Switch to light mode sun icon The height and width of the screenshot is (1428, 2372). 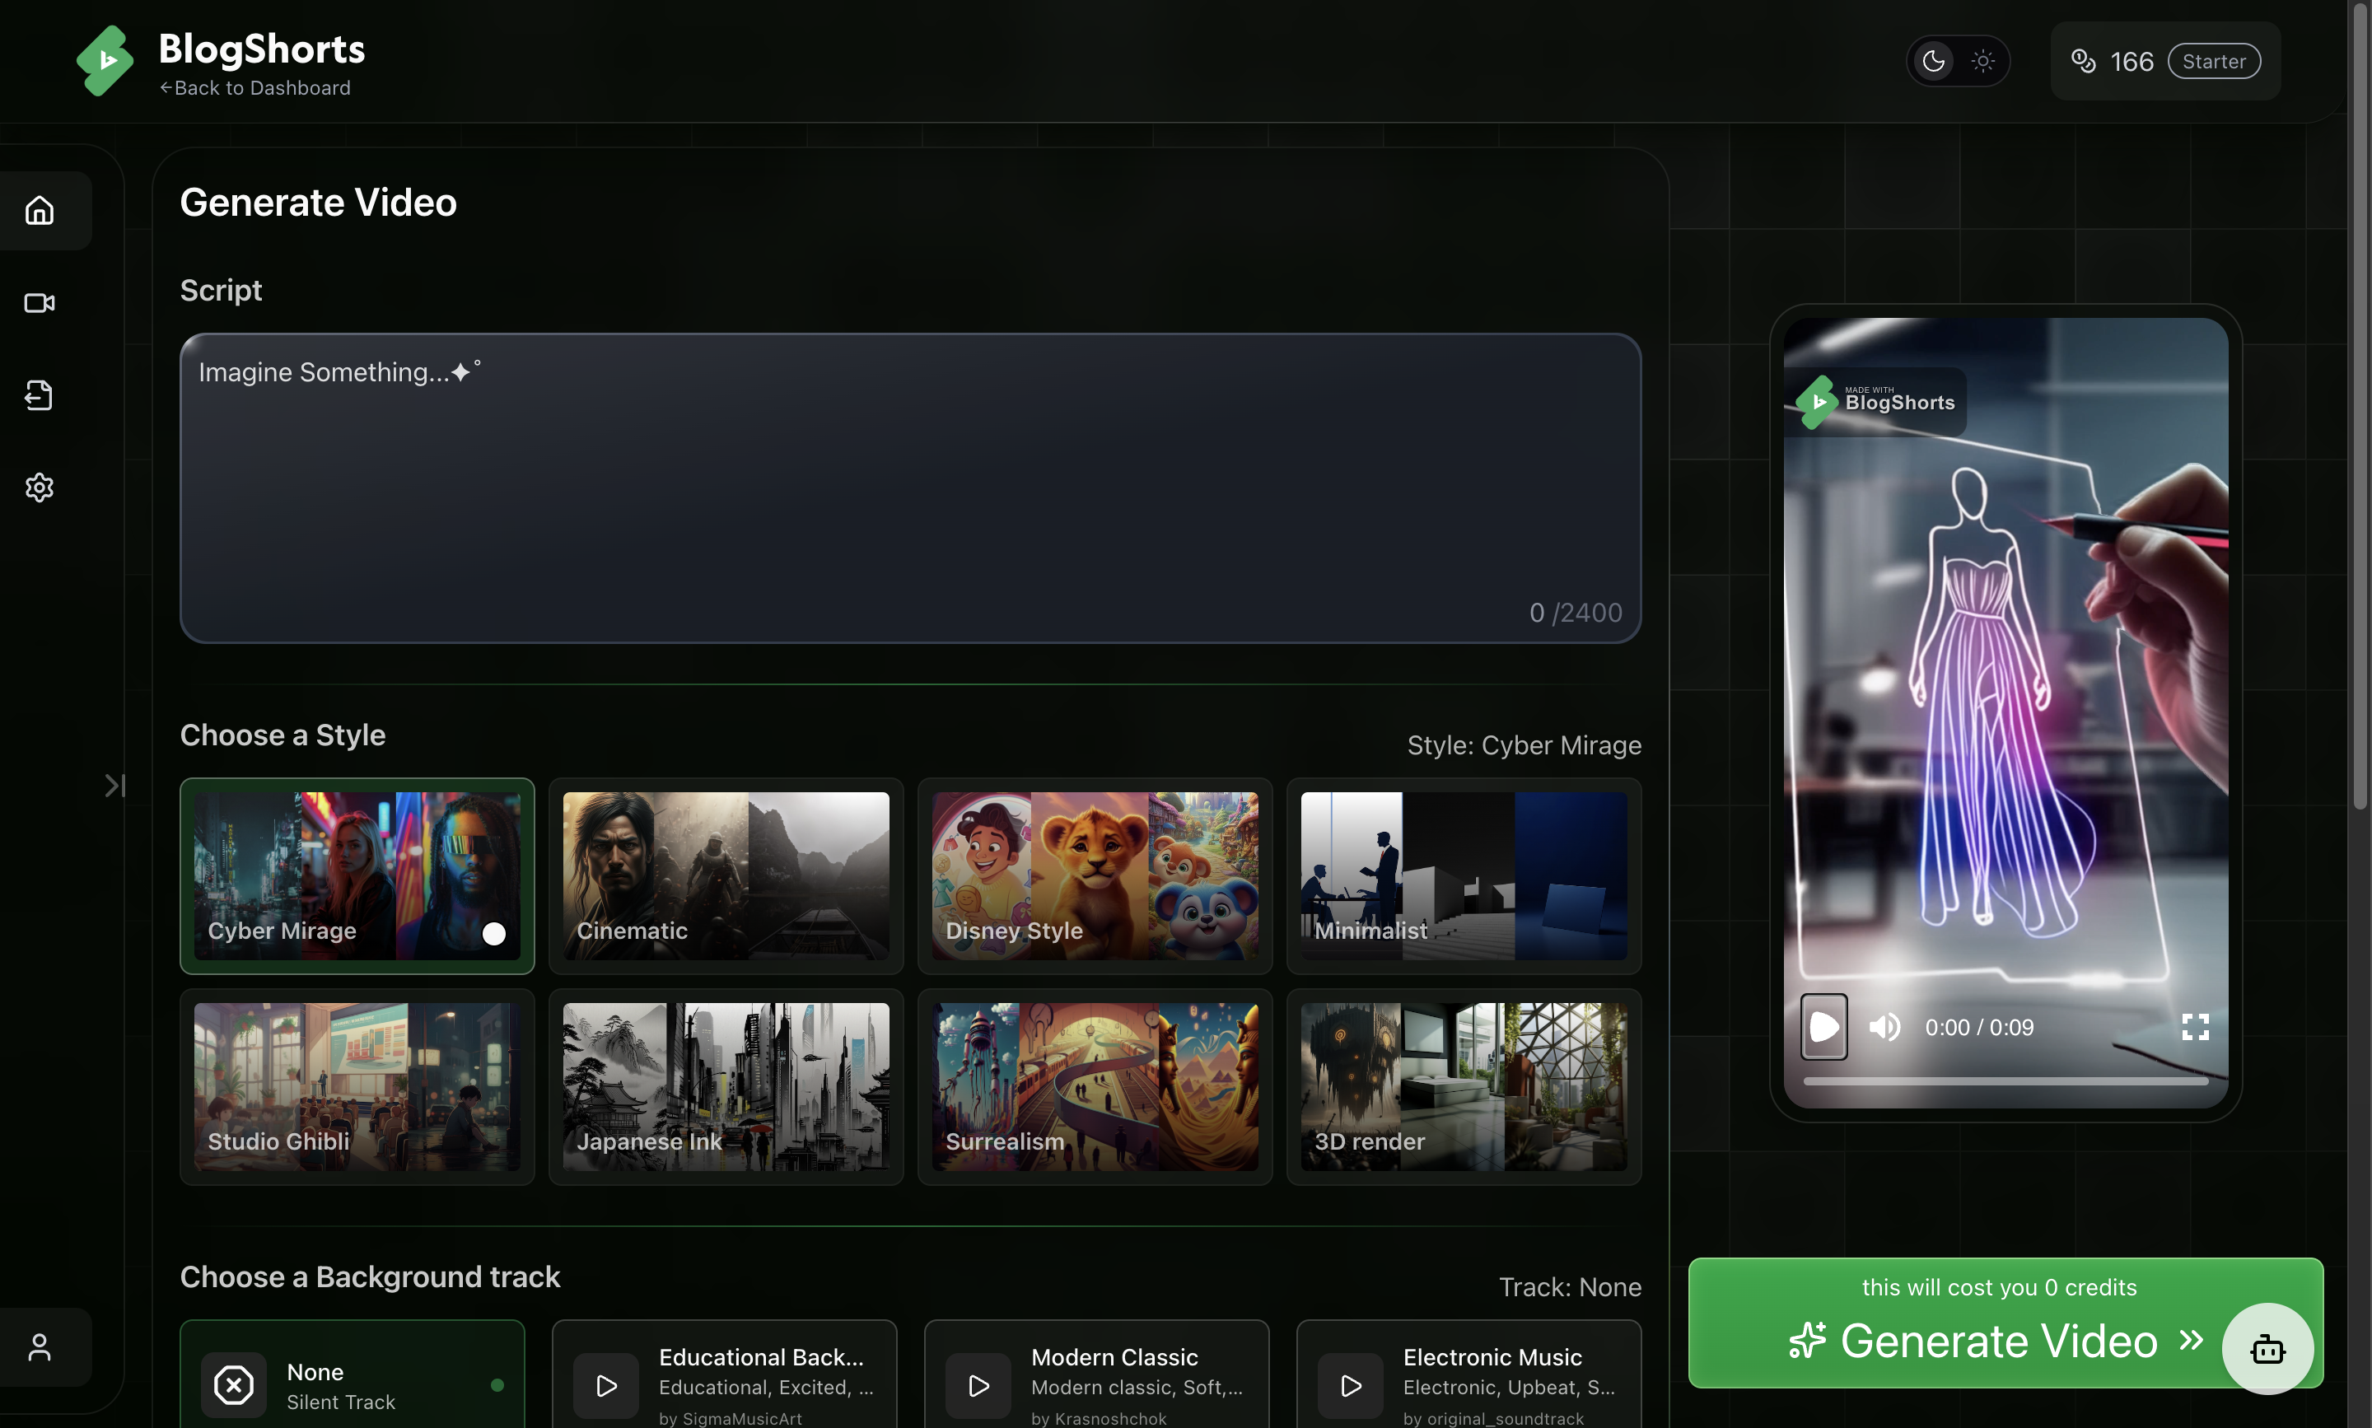pyautogui.click(x=1983, y=62)
